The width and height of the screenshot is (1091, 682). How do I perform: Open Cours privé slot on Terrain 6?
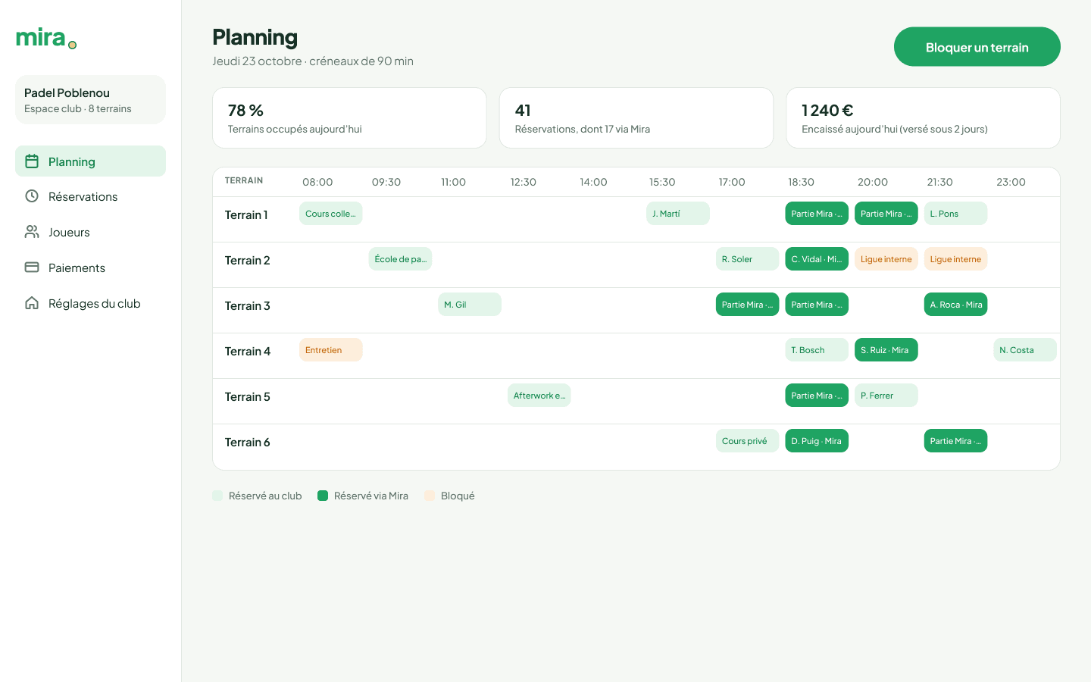pos(747,441)
